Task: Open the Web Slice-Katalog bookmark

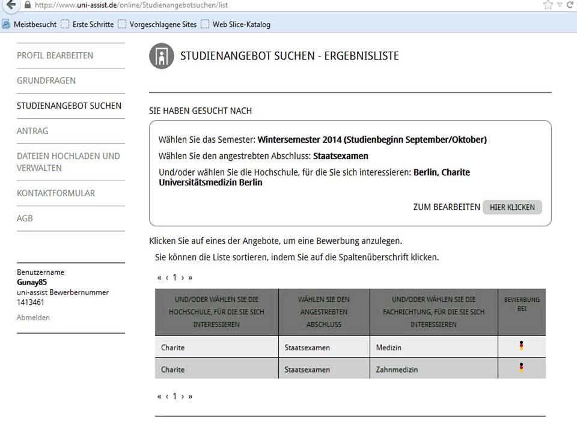Action: (236, 24)
